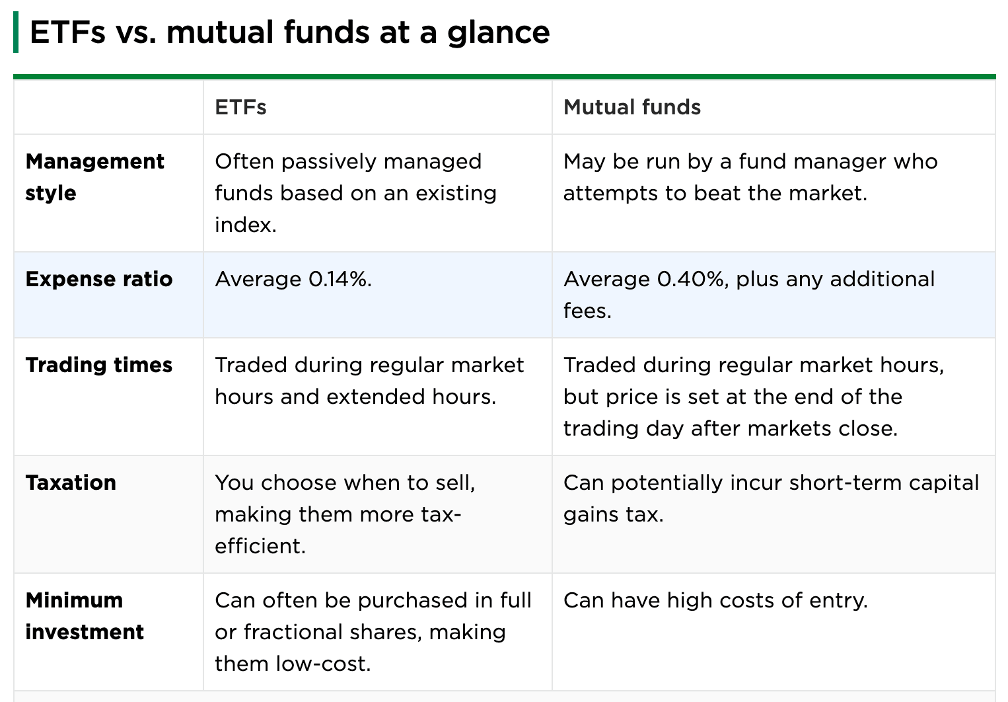Select the Mutual funds column header
1008x702 pixels.
coord(631,107)
